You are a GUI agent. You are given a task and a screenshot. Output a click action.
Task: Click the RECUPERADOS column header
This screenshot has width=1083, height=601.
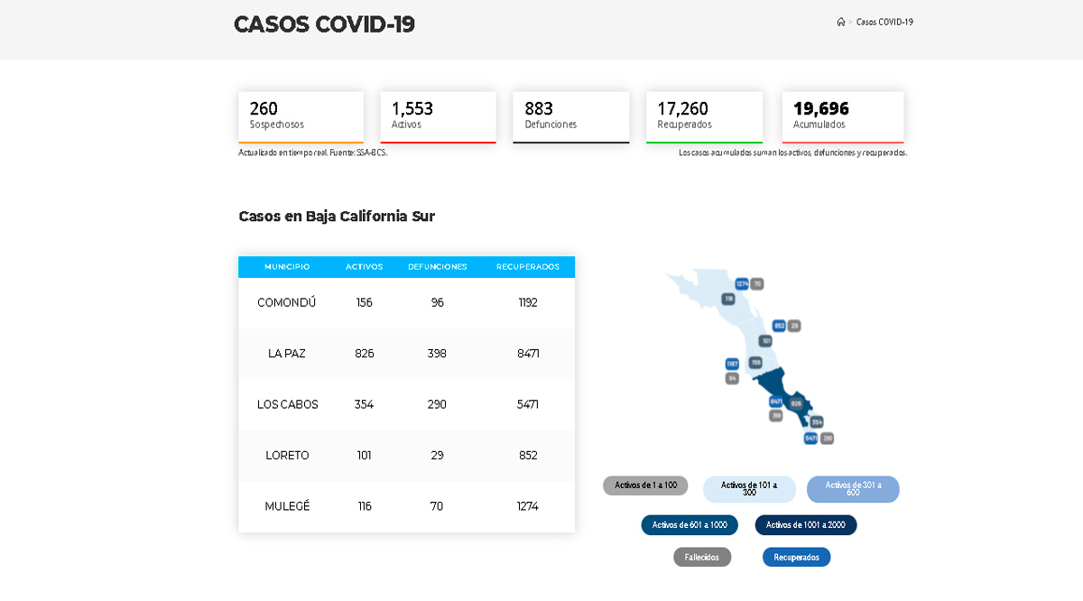click(528, 267)
